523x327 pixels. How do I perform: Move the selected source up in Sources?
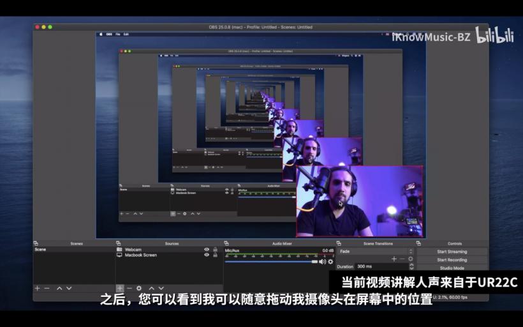pyautogui.click(x=151, y=288)
